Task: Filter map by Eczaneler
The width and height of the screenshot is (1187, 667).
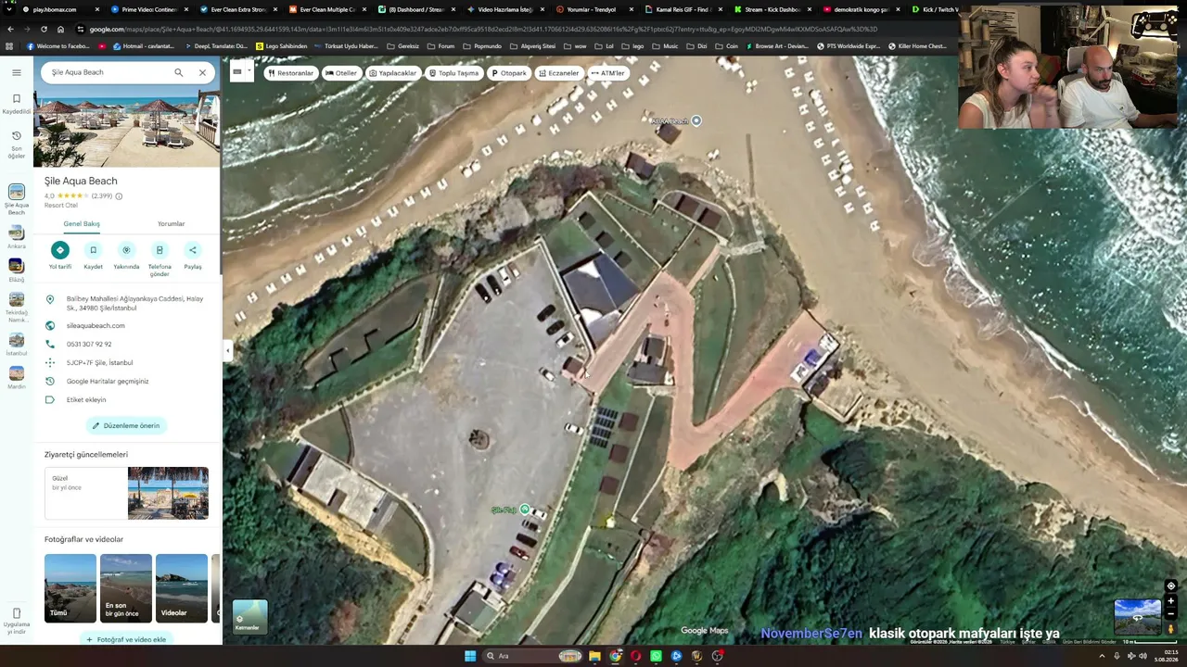Action: pyautogui.click(x=559, y=73)
